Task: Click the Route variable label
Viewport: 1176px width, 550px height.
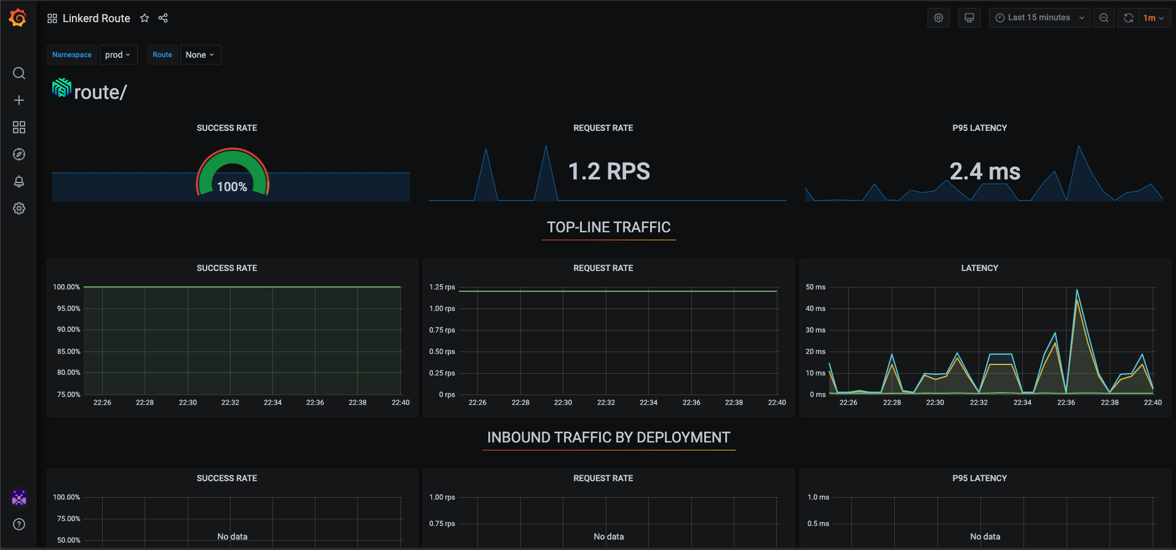Action: 162,55
